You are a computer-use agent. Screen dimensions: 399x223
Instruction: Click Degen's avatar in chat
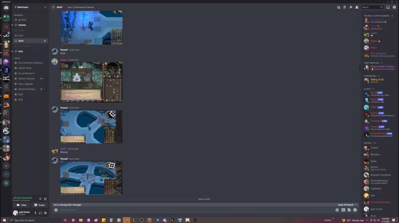[55, 61]
